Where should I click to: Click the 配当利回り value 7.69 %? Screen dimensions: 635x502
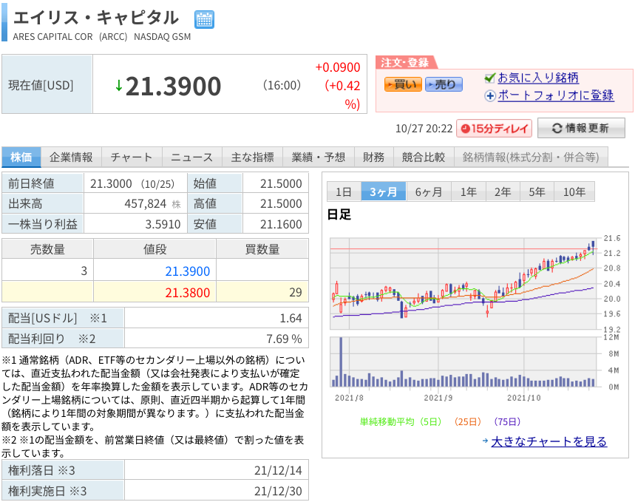284,339
